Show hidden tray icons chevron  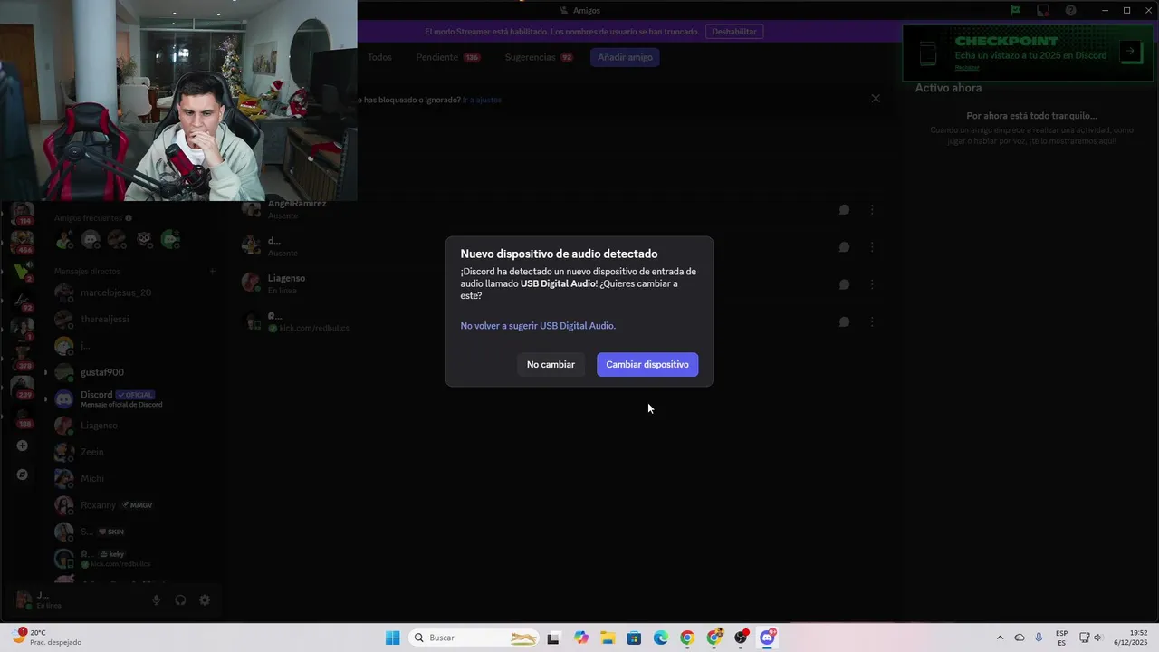tap(1000, 638)
